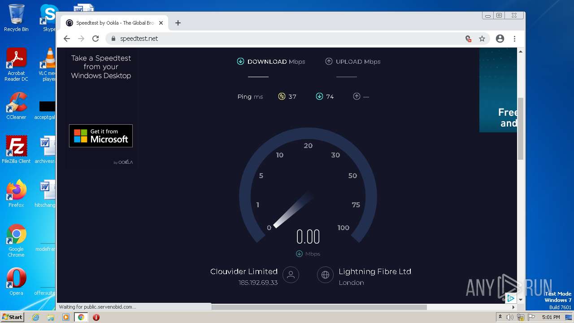The width and height of the screenshot is (574, 323).
Task: Click the ISP user icon near Clouvider
Action: (x=291, y=275)
